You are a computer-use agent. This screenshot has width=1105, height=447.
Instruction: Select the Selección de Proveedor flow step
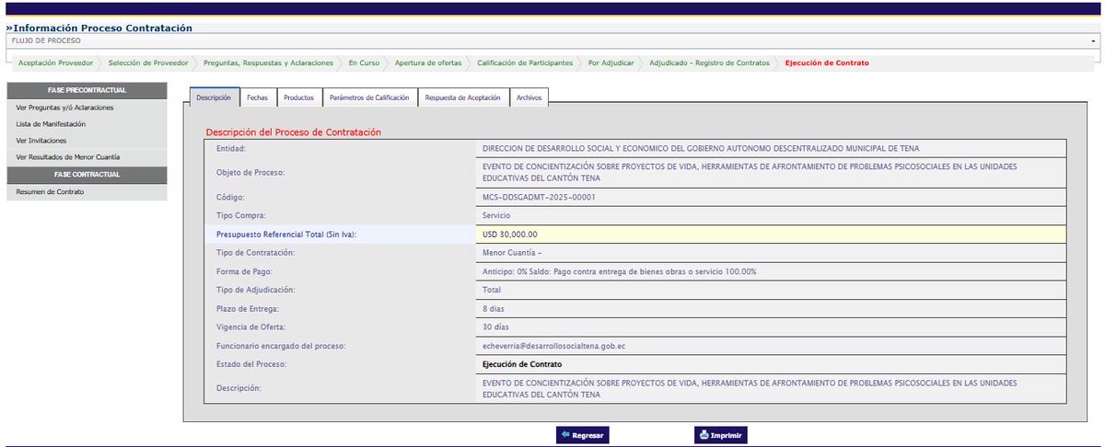(148, 63)
